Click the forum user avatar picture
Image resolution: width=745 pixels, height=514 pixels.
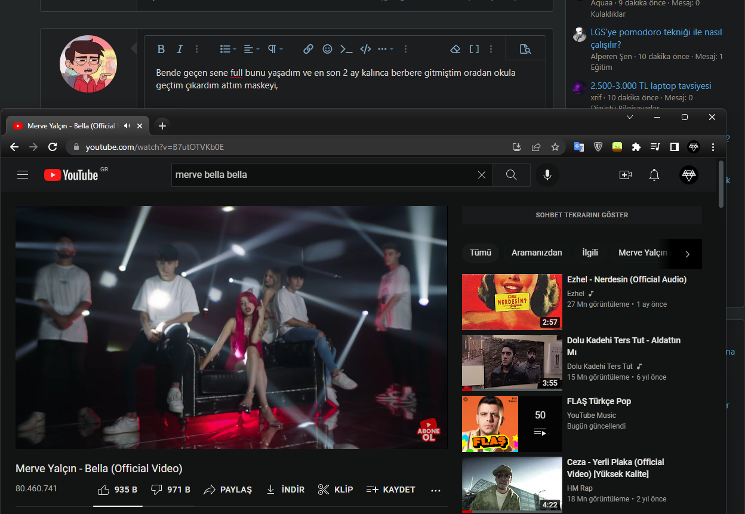pos(88,64)
